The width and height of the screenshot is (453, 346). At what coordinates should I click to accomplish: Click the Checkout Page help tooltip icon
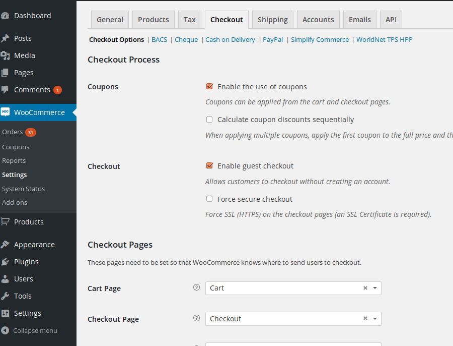point(196,318)
